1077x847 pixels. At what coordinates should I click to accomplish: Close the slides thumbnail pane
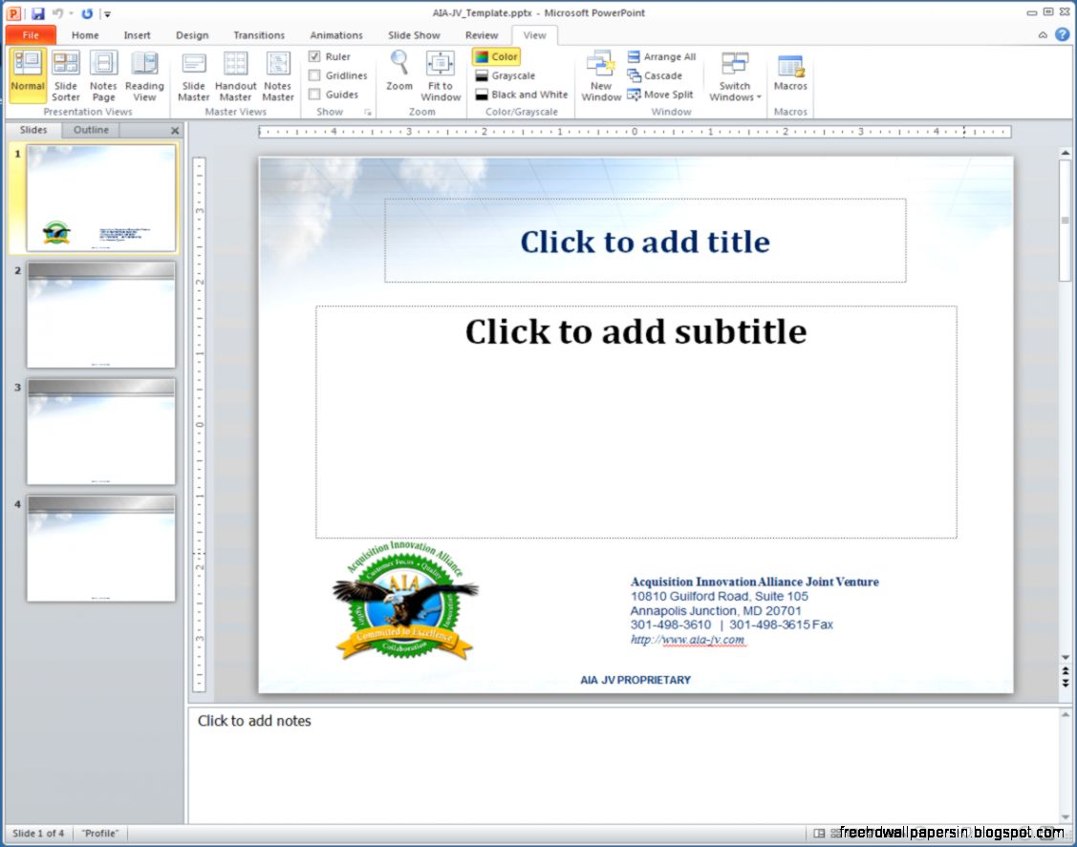(175, 131)
